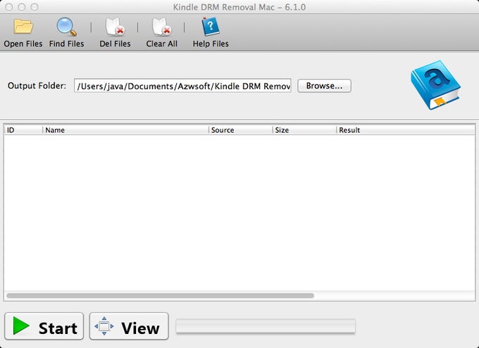Click the blue Kindle book logo

[436, 85]
